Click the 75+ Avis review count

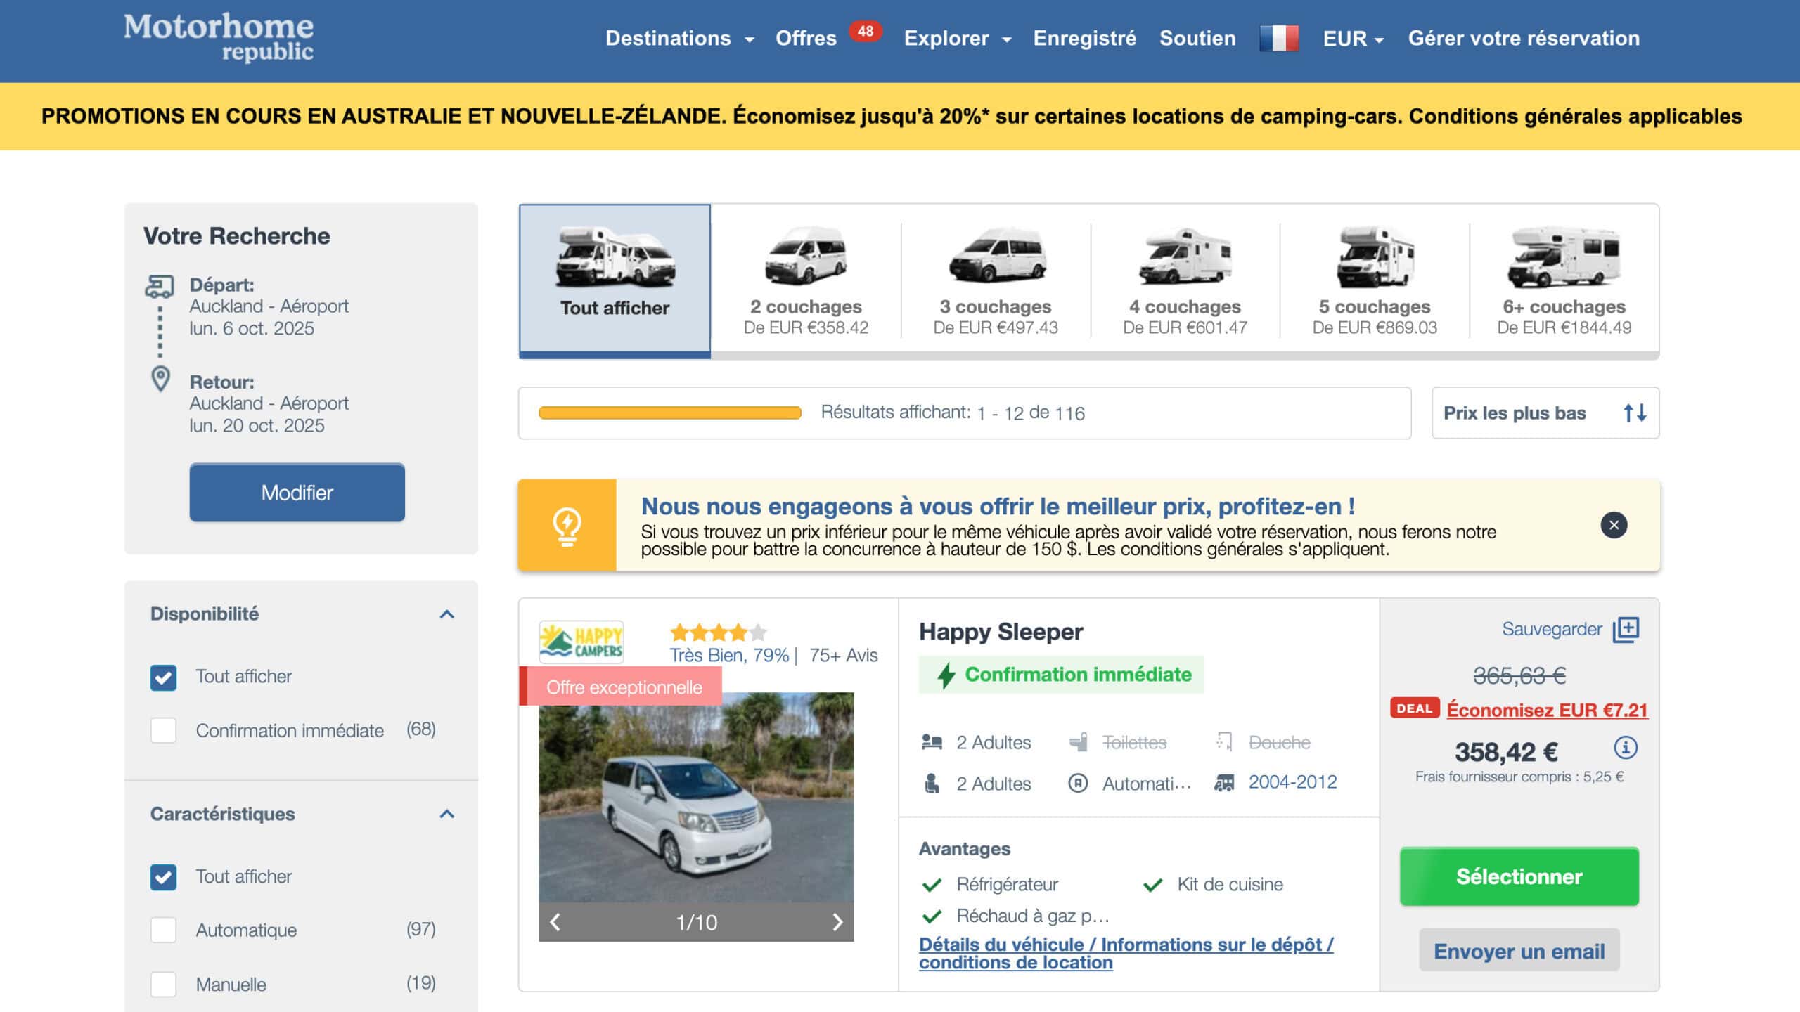tap(843, 656)
